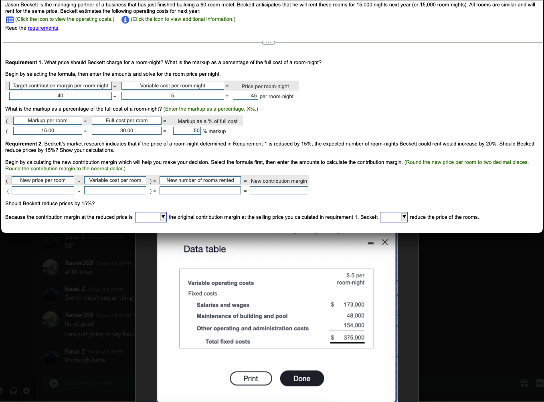
Task: Click Done to close the Data table
Action: click(x=301, y=378)
